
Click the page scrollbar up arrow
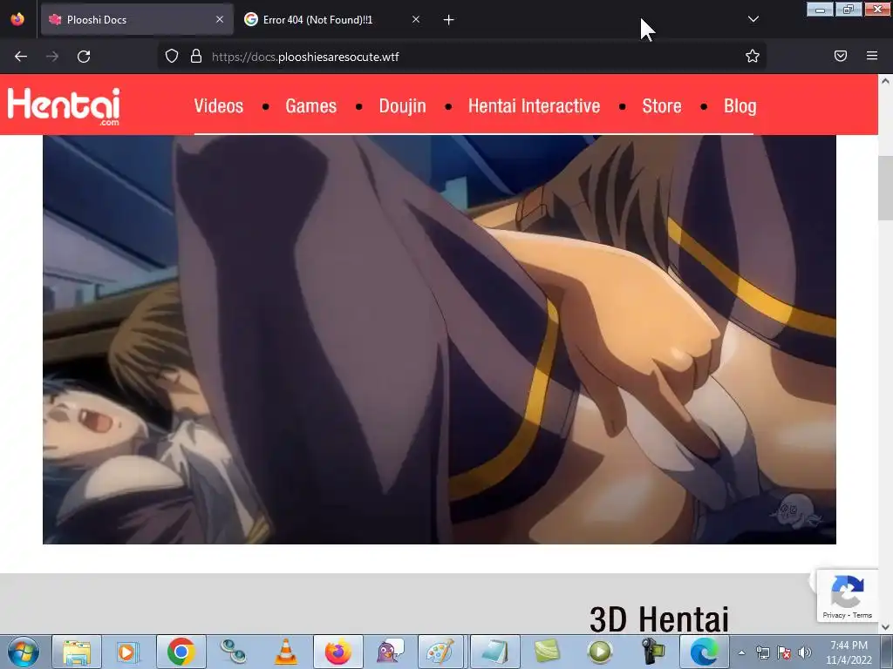pos(885,81)
